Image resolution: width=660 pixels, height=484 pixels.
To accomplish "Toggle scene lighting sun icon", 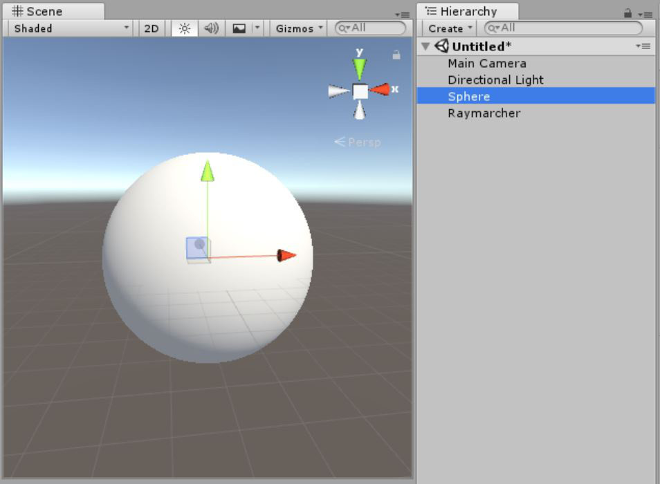I will coord(185,28).
